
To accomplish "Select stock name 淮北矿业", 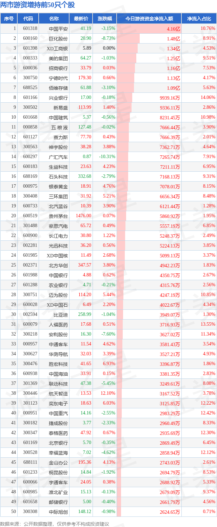I will point(58,492).
